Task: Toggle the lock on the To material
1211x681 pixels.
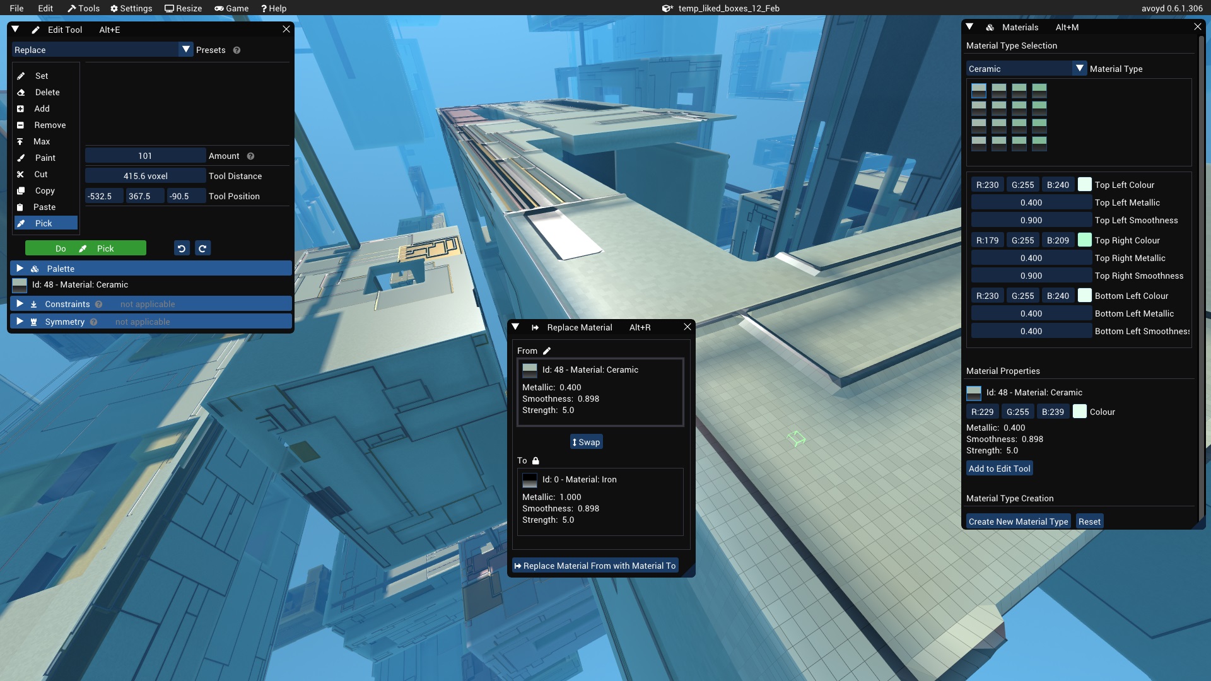Action: tap(537, 460)
